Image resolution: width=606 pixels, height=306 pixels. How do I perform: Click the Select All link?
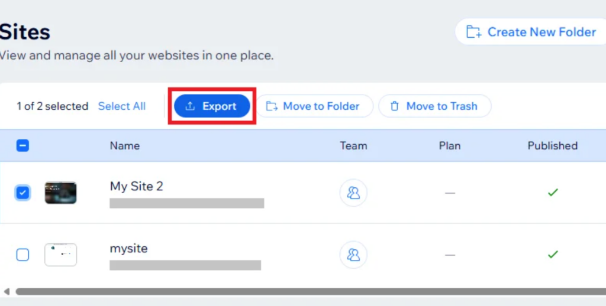[121, 106]
